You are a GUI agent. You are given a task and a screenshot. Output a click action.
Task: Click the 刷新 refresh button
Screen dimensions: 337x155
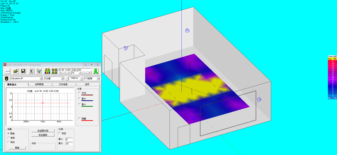click(x=17, y=148)
